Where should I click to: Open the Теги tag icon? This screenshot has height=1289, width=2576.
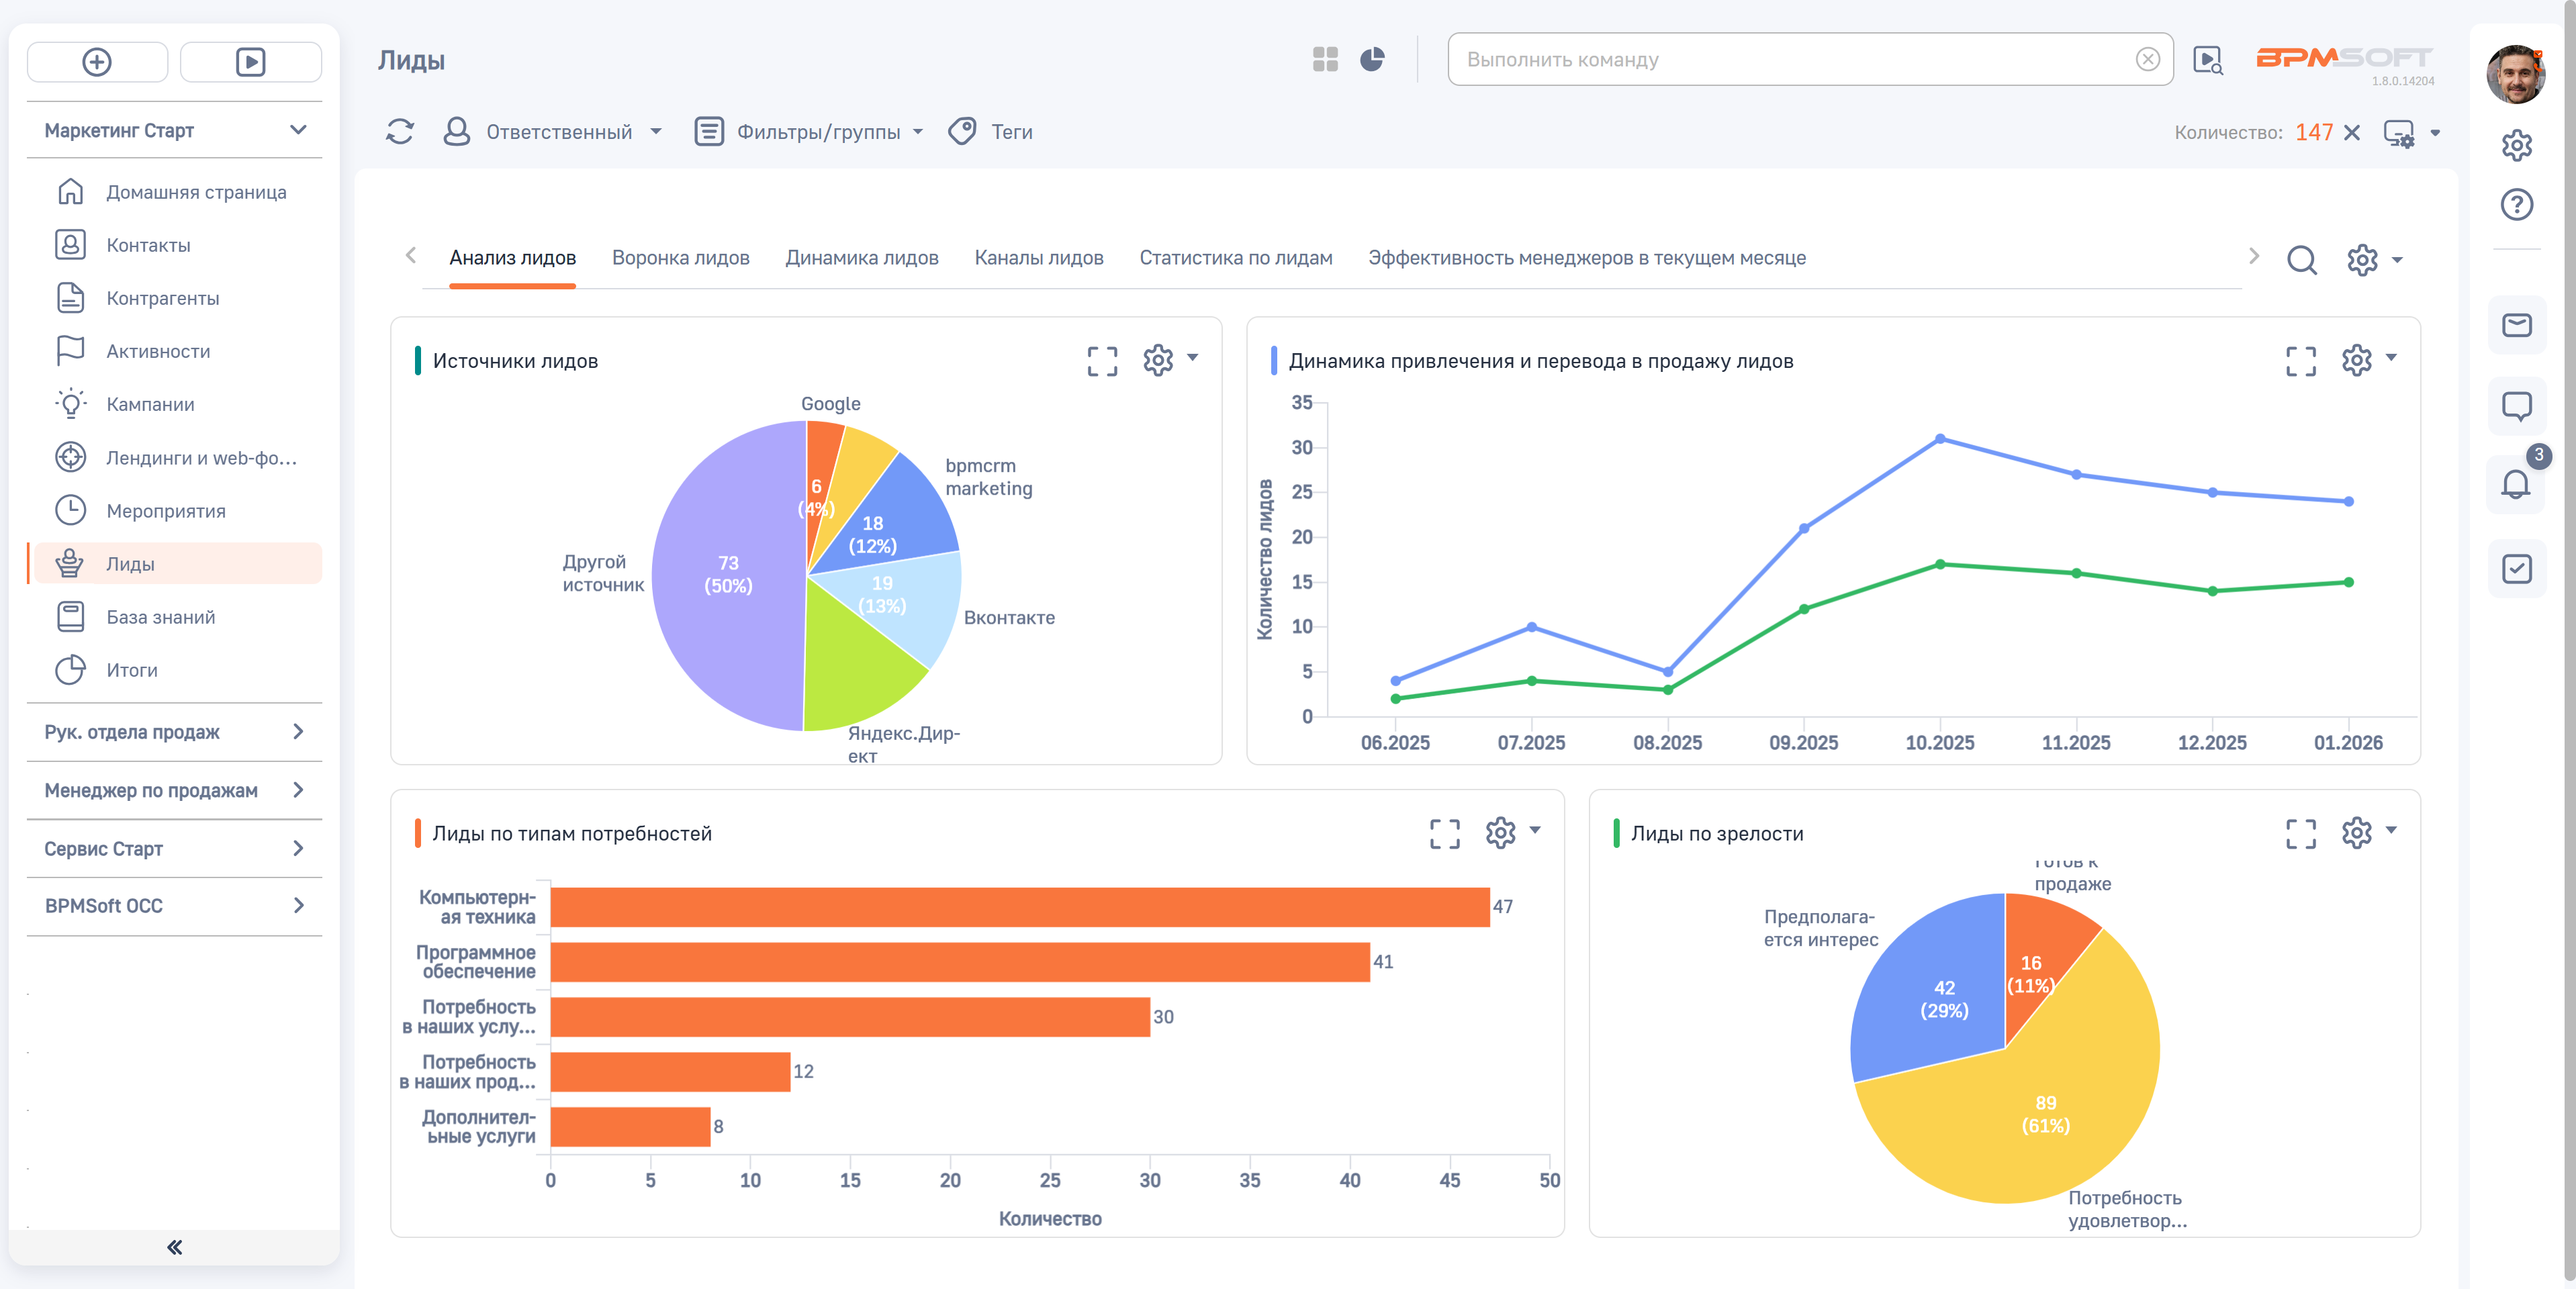click(x=962, y=131)
